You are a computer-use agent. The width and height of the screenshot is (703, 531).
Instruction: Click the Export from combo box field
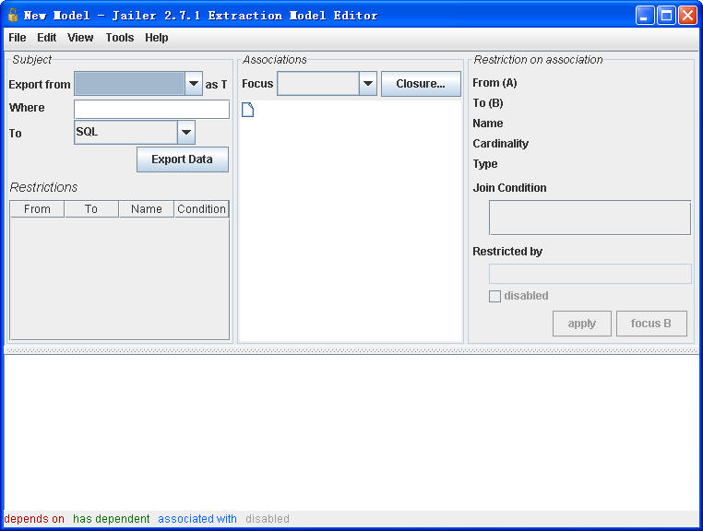click(129, 83)
